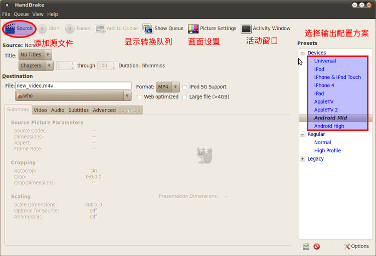376x256 pixels.
Task: Click the Start play icon
Action: [x=42, y=28]
